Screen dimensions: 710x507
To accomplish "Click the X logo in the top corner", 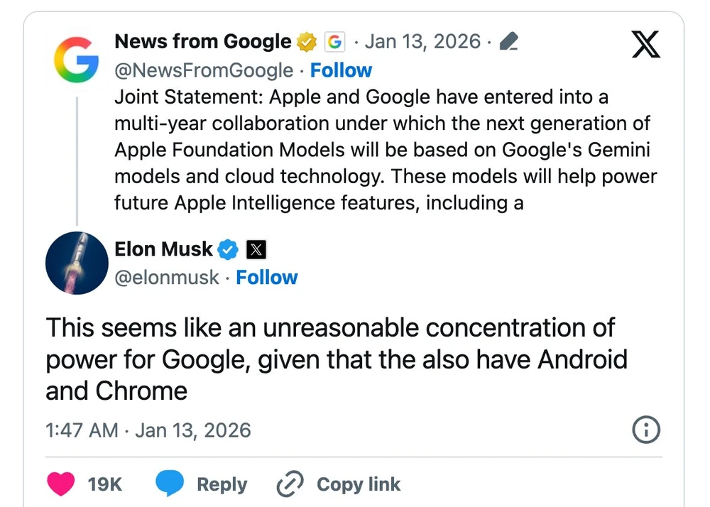I will [645, 44].
